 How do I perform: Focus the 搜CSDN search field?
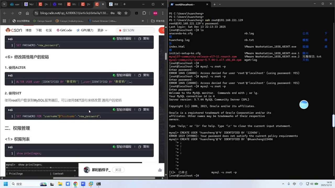click(136, 30)
